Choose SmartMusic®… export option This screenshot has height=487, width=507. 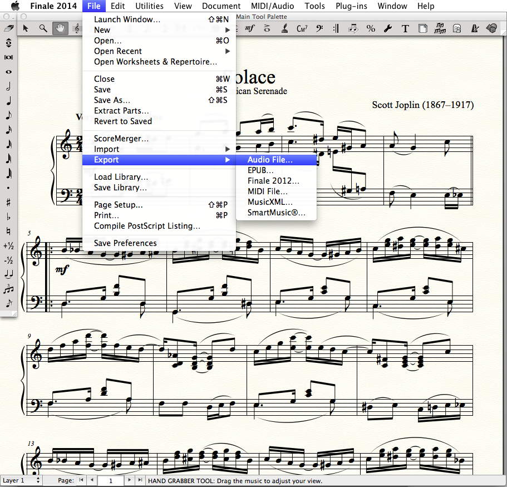click(276, 213)
